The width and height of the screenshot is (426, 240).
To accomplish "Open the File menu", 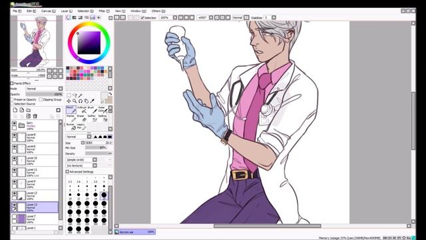I will pyautogui.click(x=17, y=11).
